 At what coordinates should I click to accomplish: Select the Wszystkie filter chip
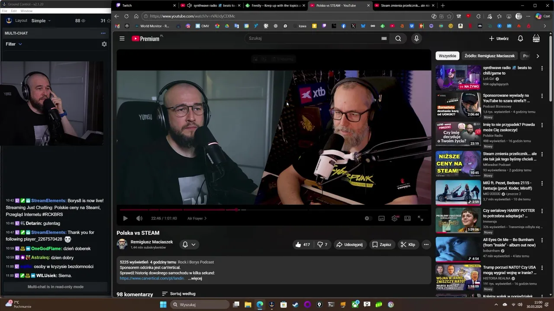pyautogui.click(x=448, y=56)
